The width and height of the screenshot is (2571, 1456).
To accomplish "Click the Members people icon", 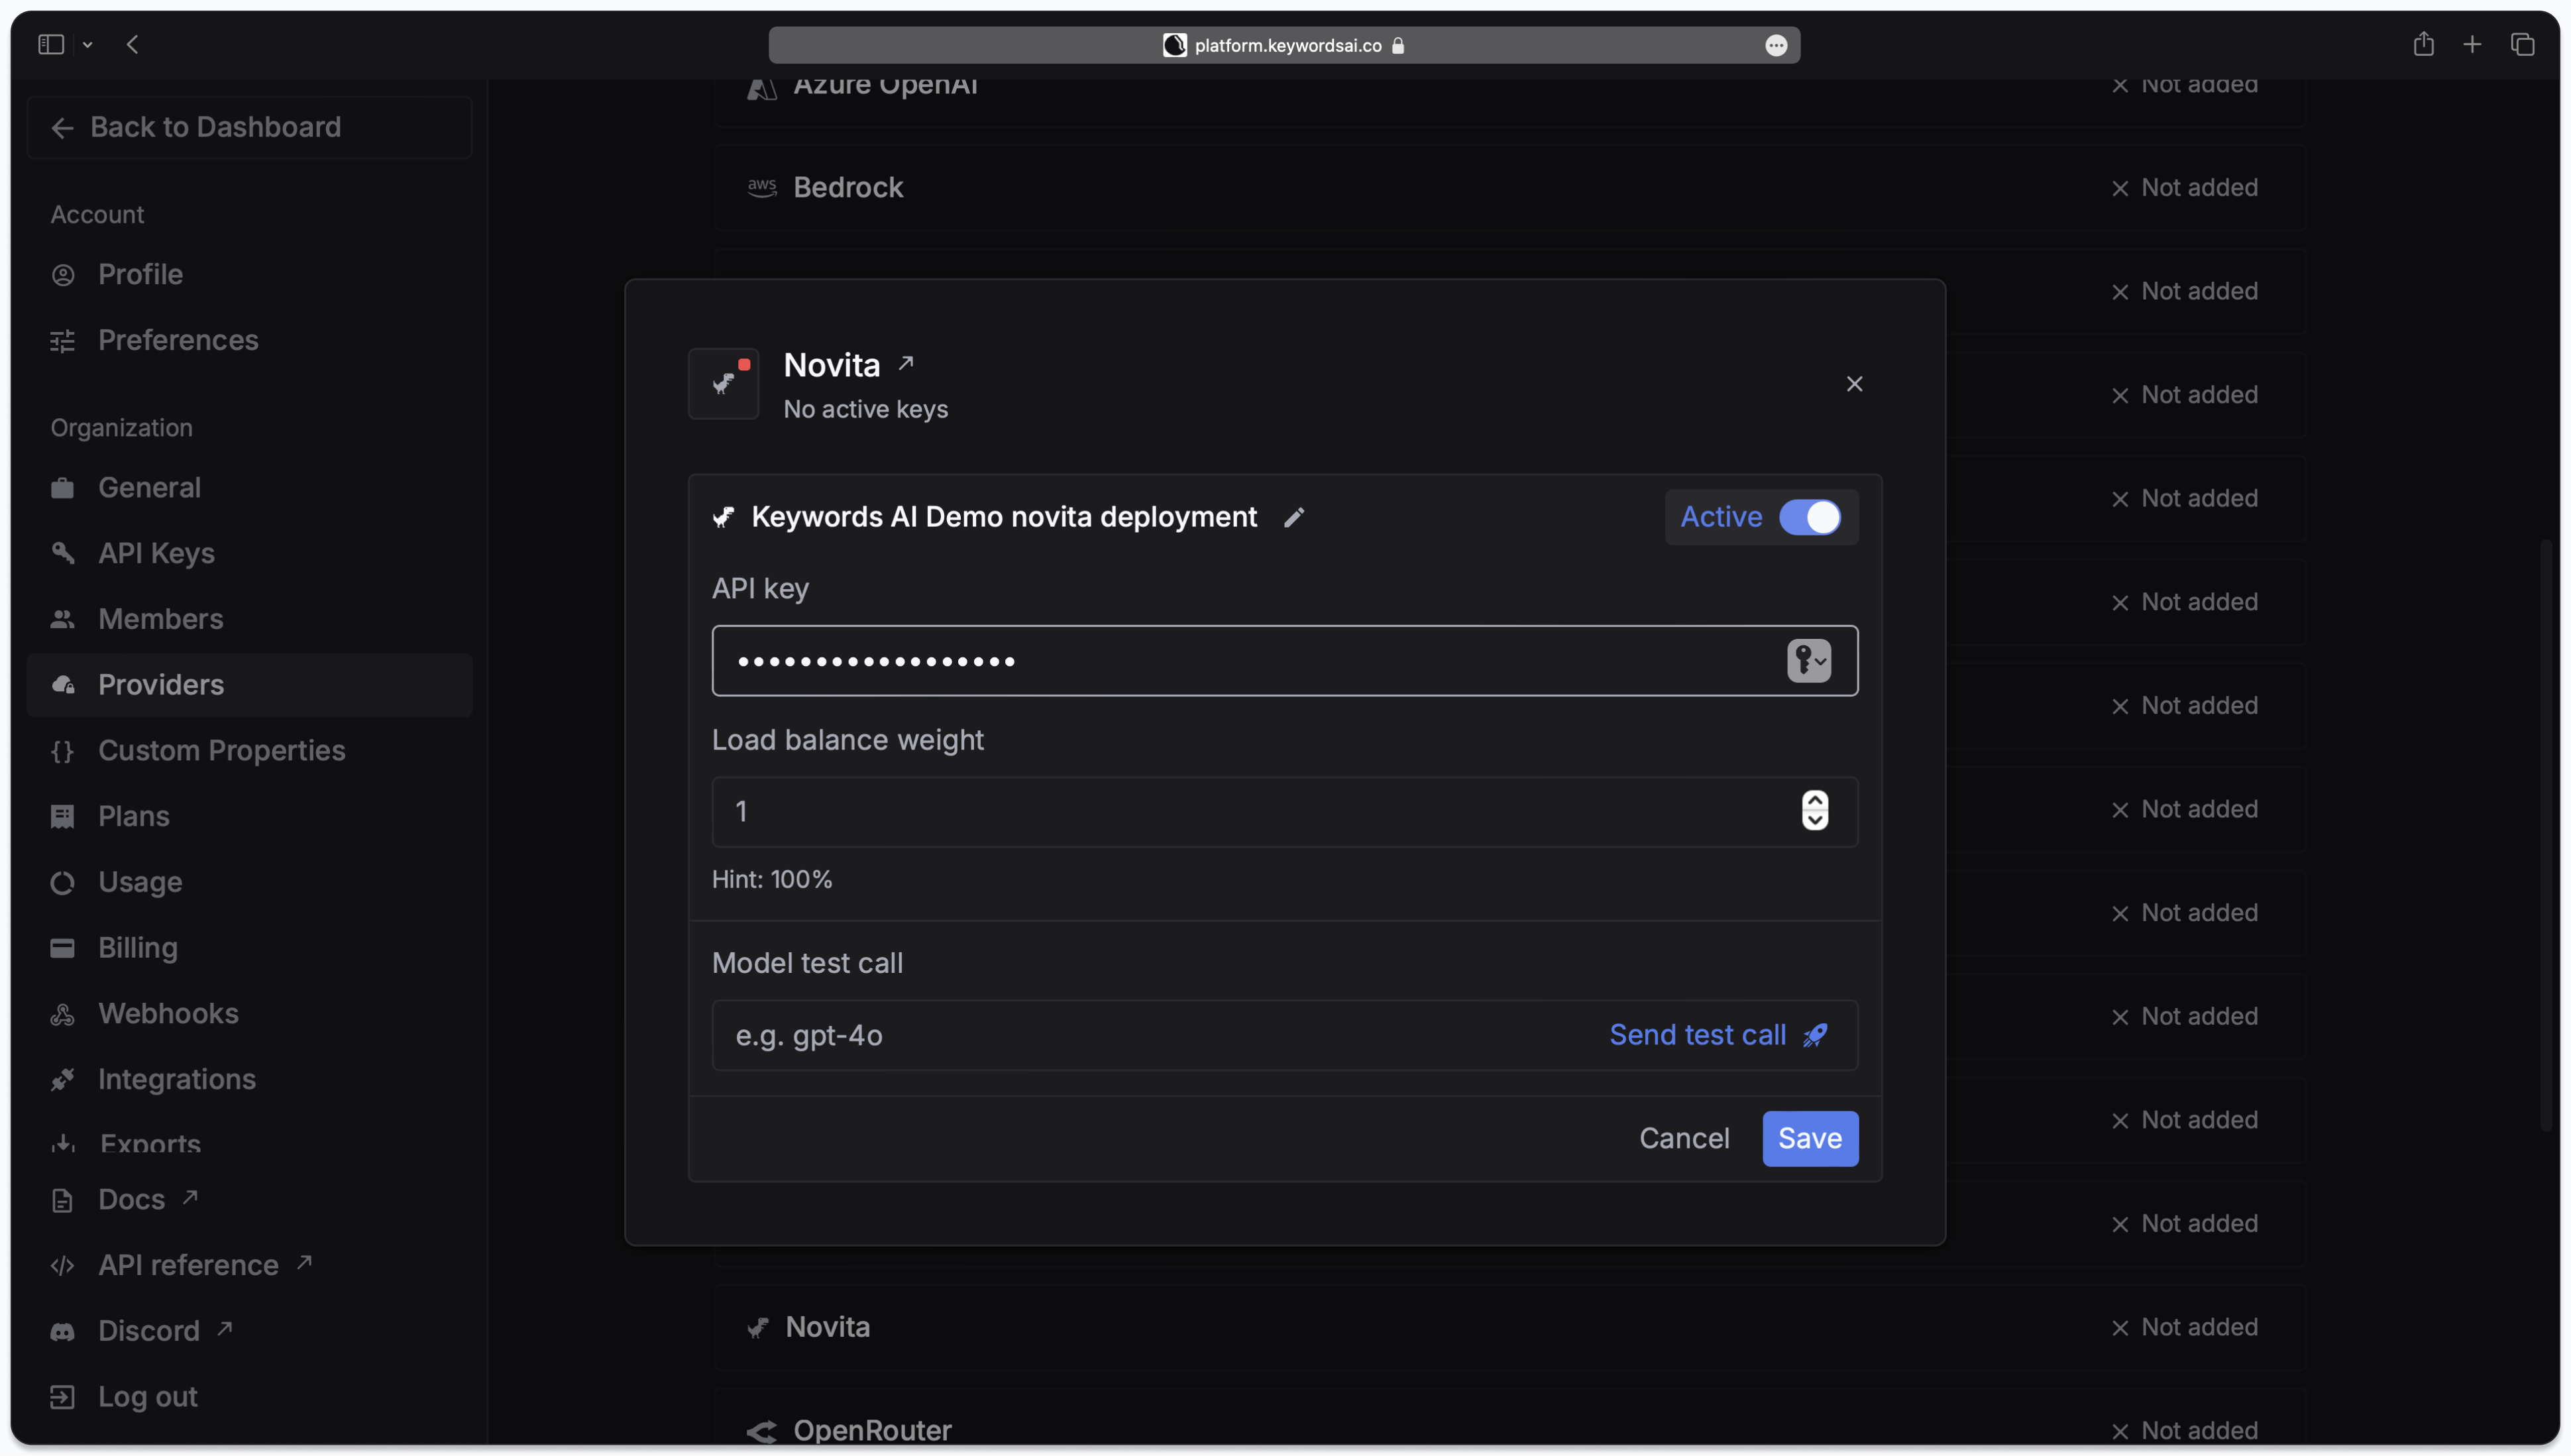I will 63,619.
